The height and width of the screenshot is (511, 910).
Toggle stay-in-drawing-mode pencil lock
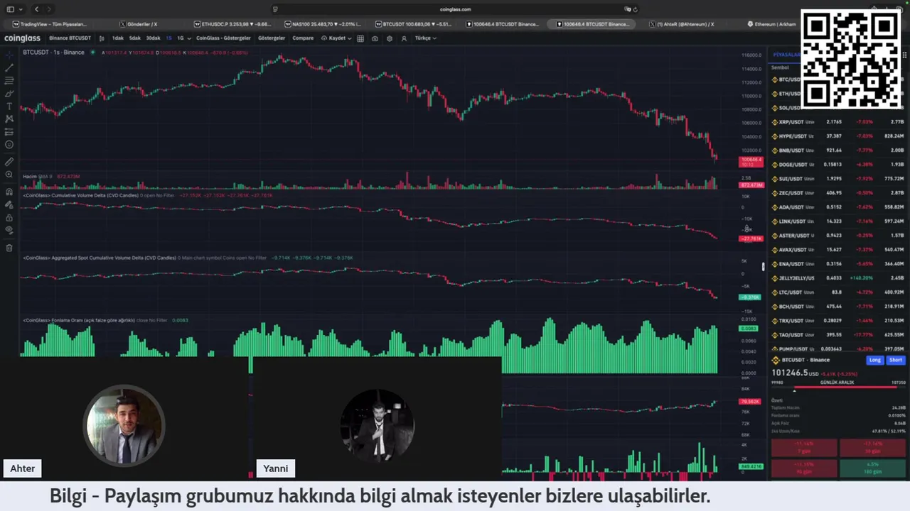(9, 204)
